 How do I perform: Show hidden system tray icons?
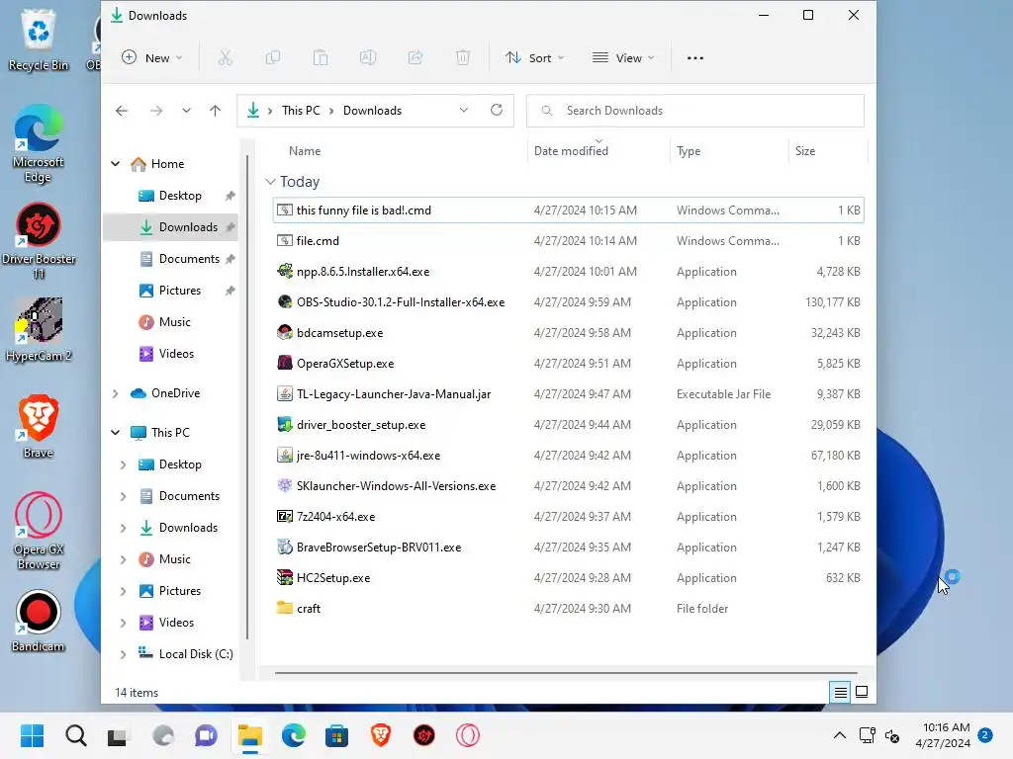coord(839,735)
